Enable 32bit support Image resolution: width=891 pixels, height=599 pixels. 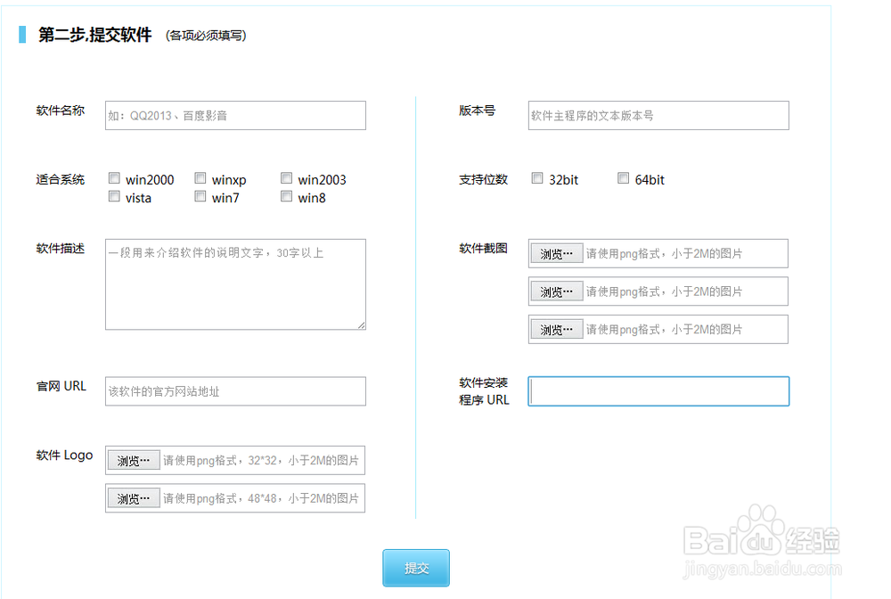coord(537,177)
